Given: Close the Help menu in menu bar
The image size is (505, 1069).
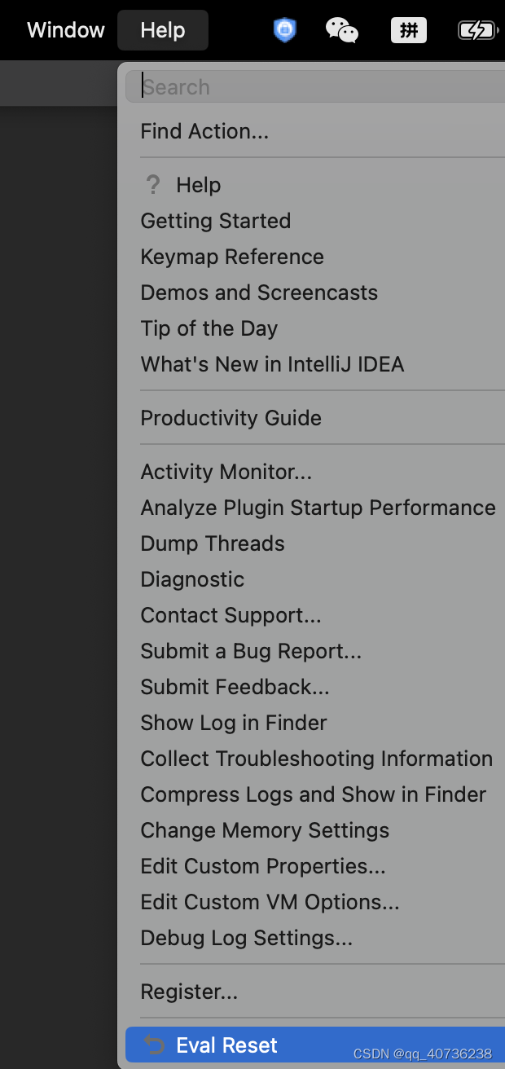Looking at the screenshot, I should coord(163,30).
